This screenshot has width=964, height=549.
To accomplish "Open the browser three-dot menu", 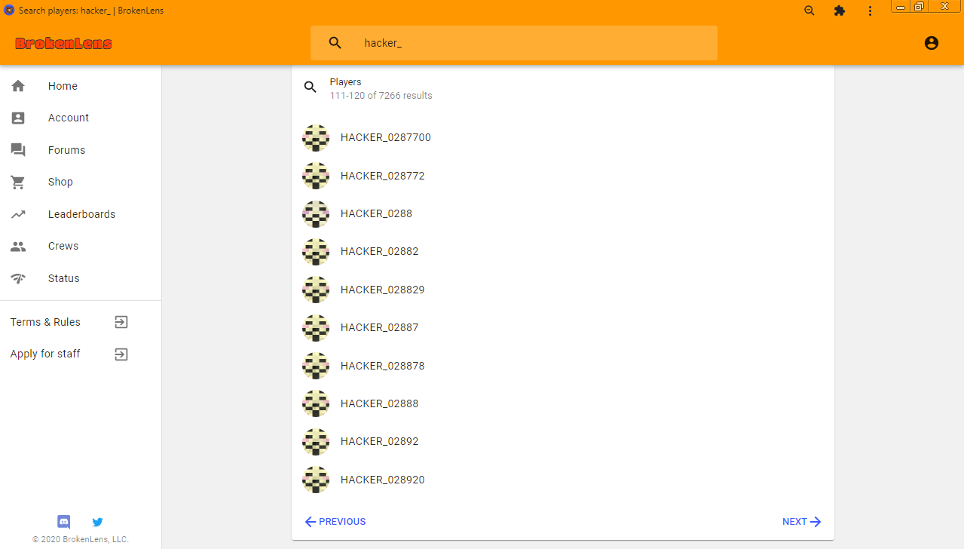I will click(x=870, y=11).
